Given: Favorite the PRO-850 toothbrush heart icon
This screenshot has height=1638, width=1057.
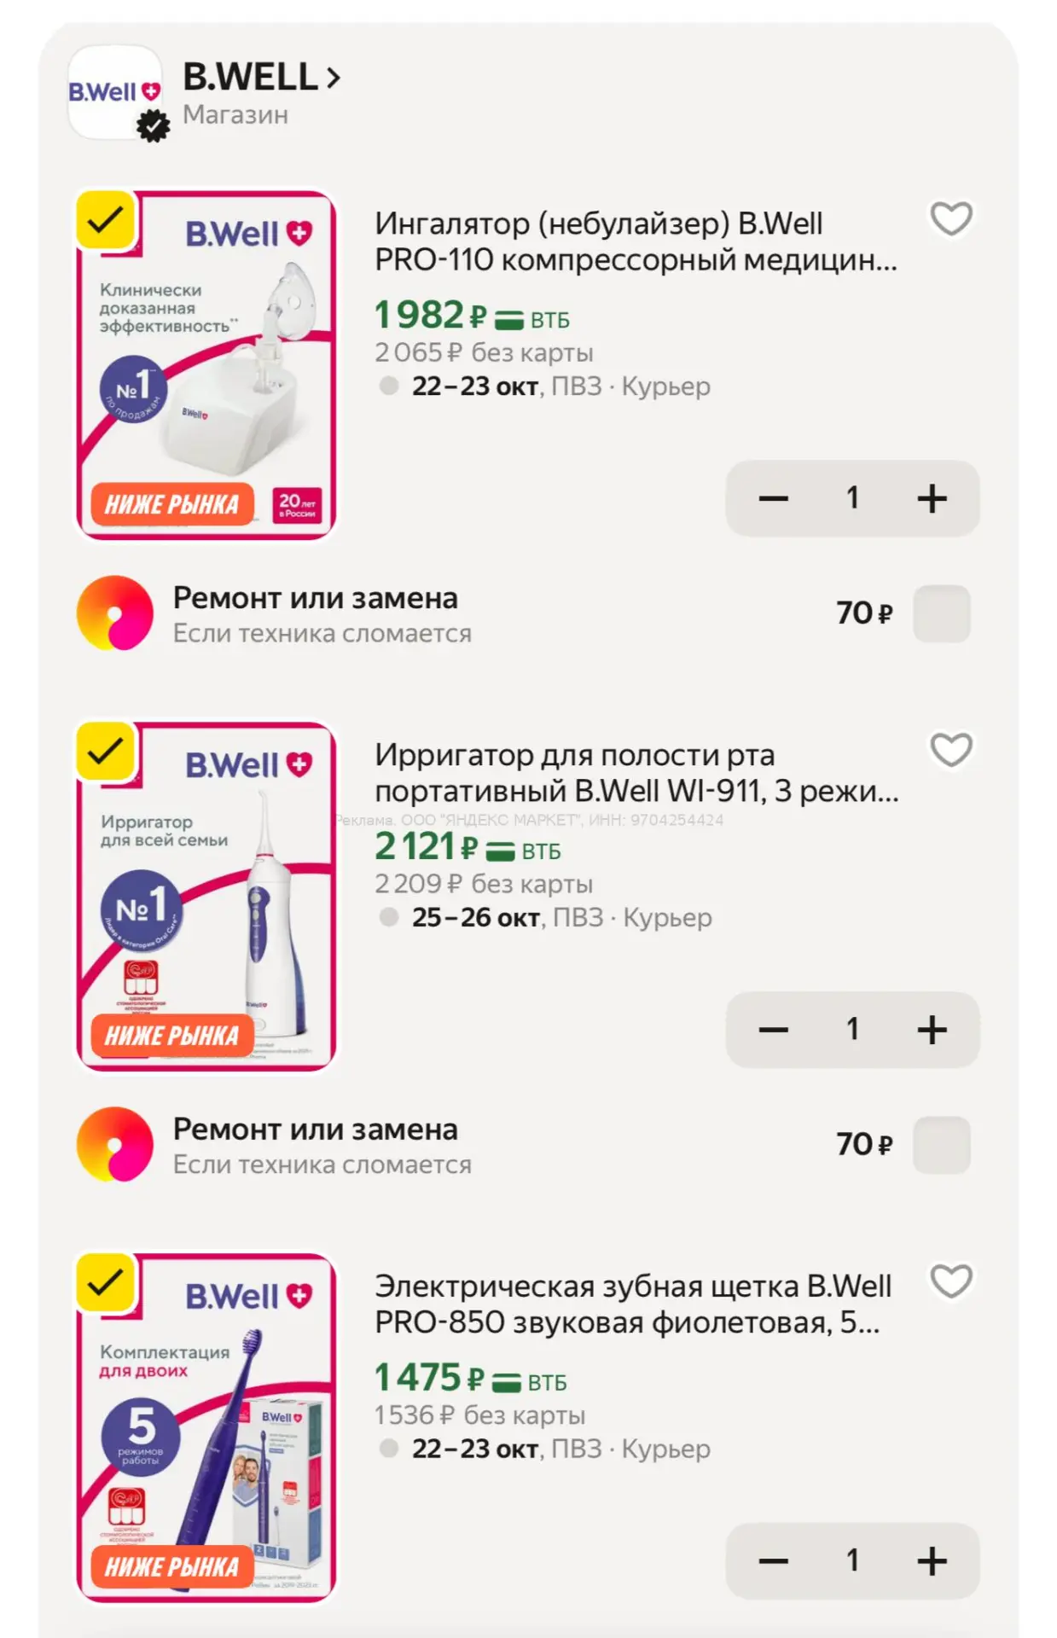Looking at the screenshot, I should click(x=950, y=1281).
